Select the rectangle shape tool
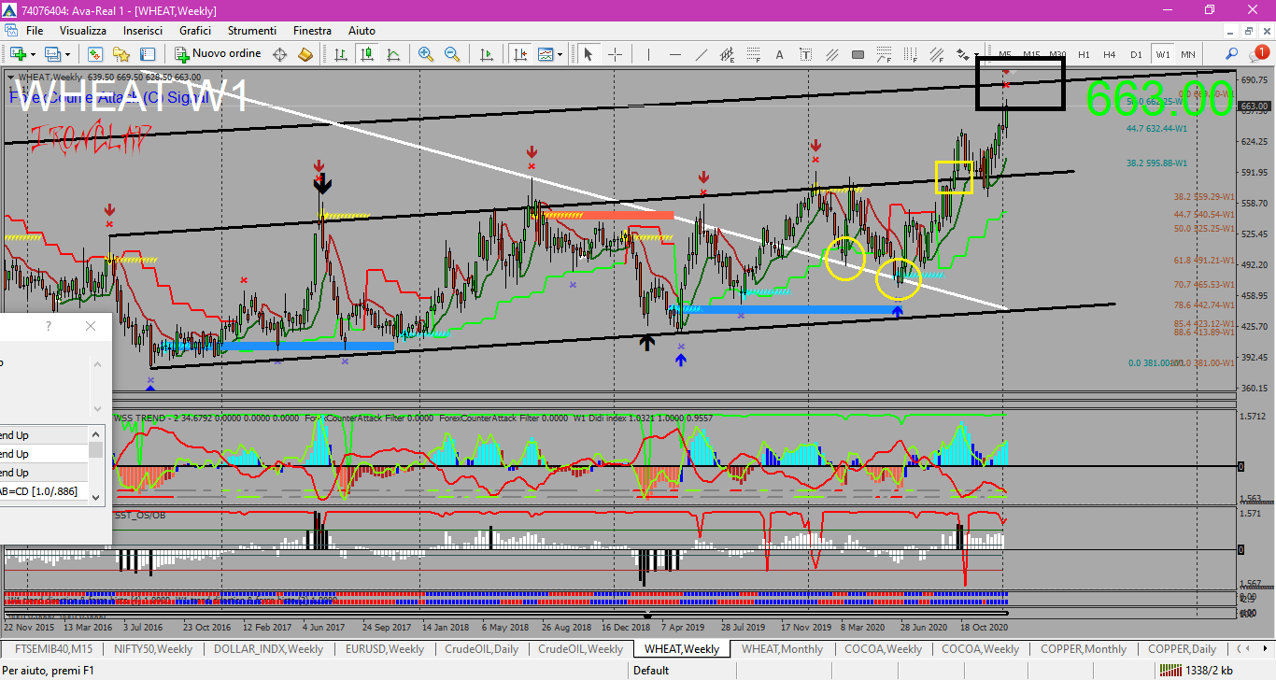Viewport: 1276px width, 680px height. tap(858, 54)
